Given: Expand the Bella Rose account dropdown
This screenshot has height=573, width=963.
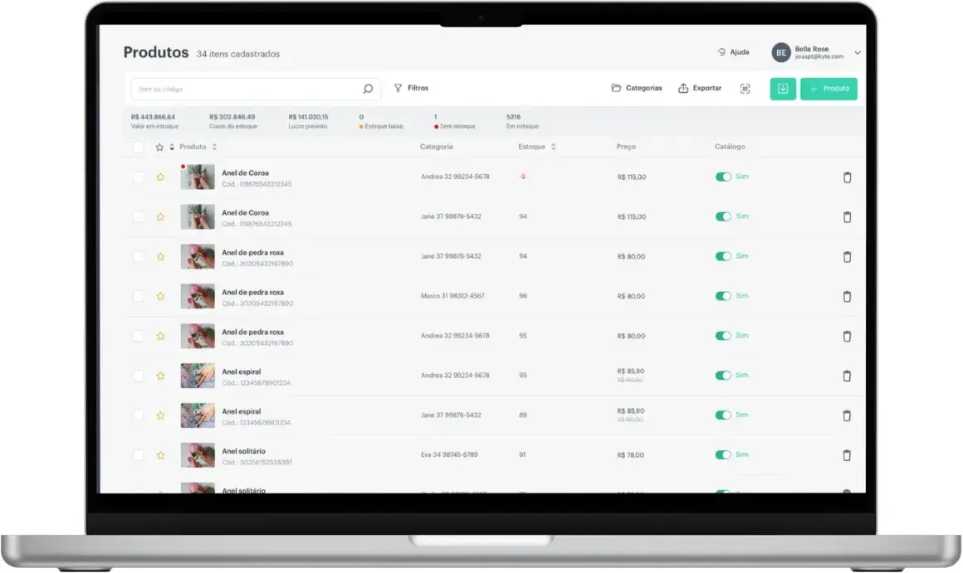Looking at the screenshot, I should click(858, 53).
